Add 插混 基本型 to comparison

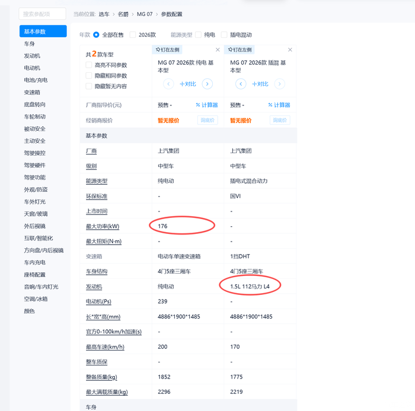[260, 84]
